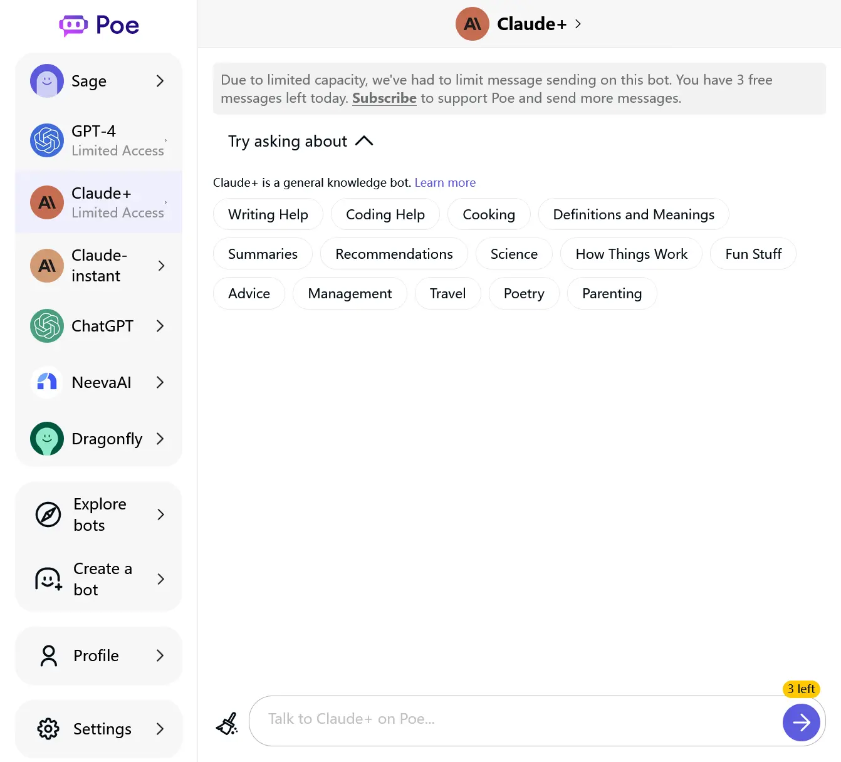Open the ChatGPT green avatar icon
Screen dimensions: 841x762
coord(47,326)
